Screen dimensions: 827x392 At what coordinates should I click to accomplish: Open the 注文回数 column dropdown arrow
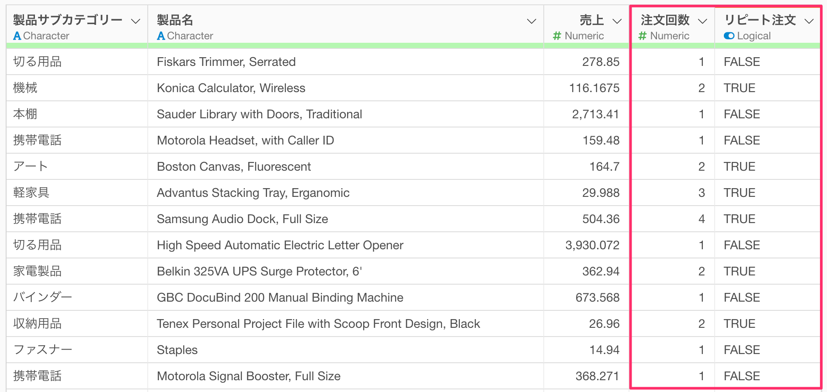click(702, 21)
